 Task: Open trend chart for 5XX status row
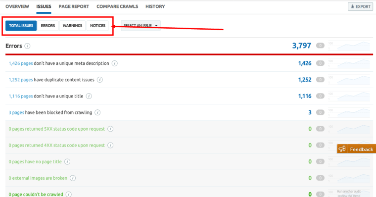click(349, 129)
